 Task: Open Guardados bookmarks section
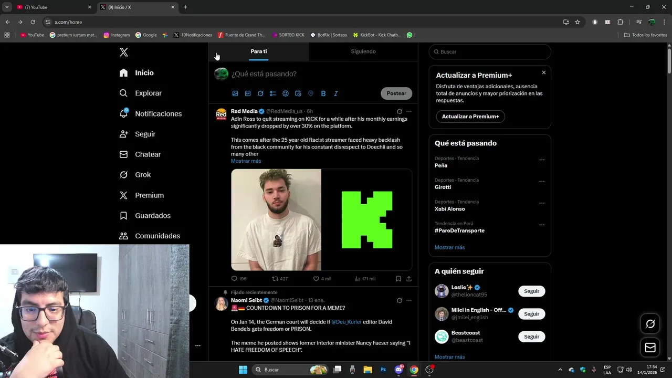click(x=145, y=215)
